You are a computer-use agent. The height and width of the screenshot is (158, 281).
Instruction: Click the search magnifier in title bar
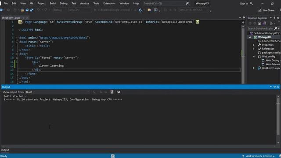tap(187, 4)
